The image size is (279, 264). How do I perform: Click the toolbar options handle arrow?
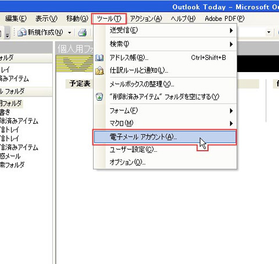point(7,33)
